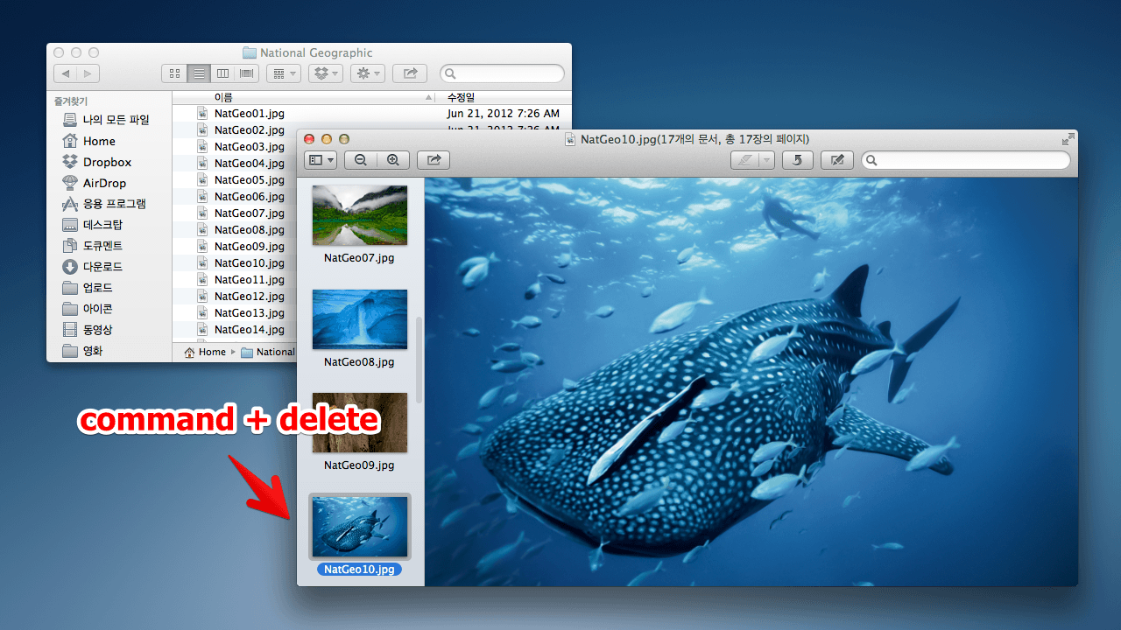The height and width of the screenshot is (630, 1121).
Task: Click Home in Finder path bar
Action: pos(205,352)
